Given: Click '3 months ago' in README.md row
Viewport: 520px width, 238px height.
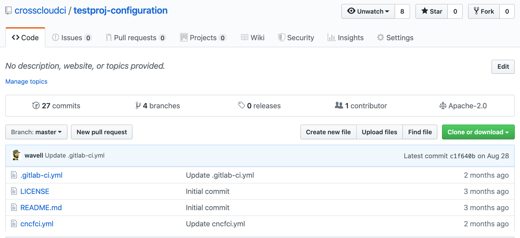Looking at the screenshot, I should point(486,208).
